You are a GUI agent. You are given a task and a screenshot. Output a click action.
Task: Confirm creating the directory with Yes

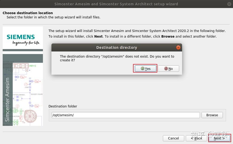pos(145,69)
